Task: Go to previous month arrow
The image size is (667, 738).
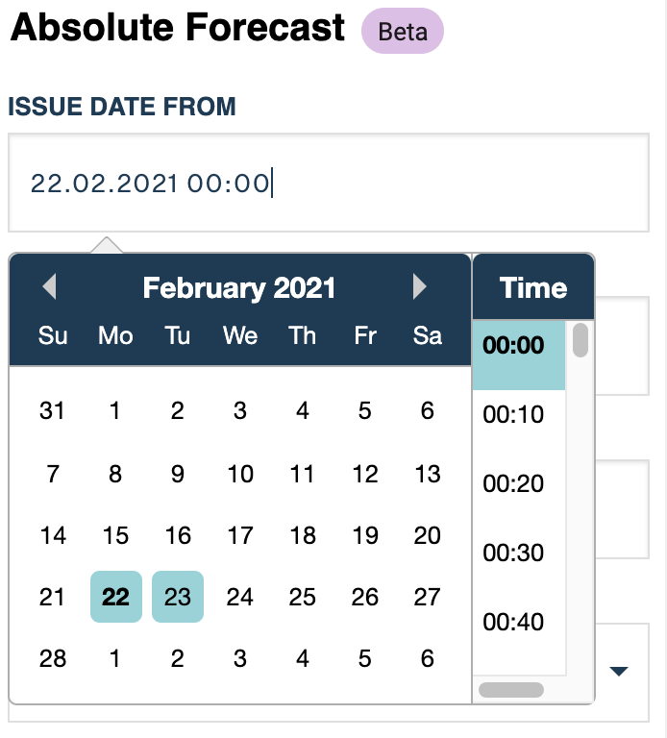Action: click(49, 286)
